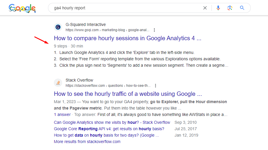Open Google Lens image search

(230, 8)
